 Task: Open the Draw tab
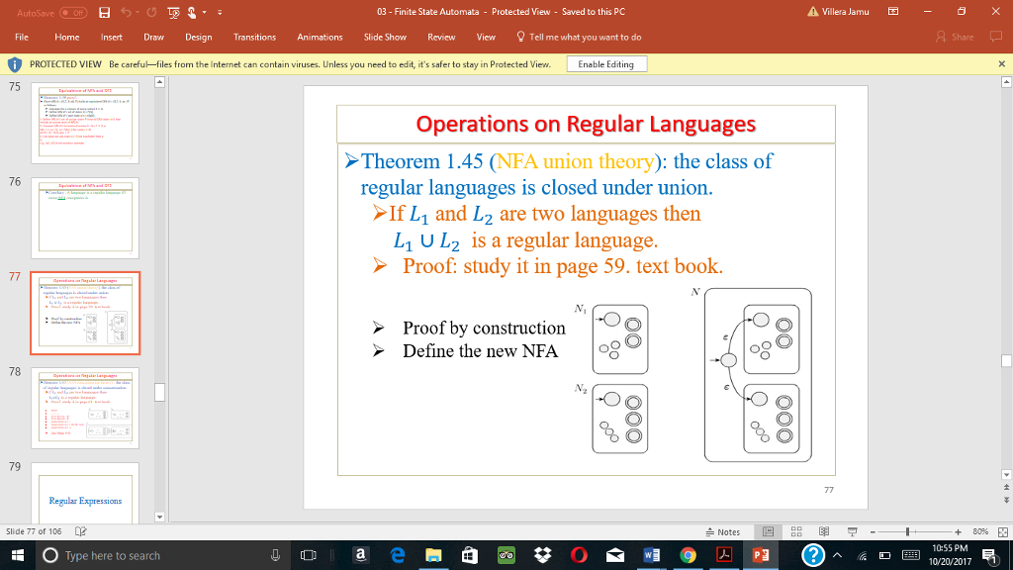pos(153,37)
